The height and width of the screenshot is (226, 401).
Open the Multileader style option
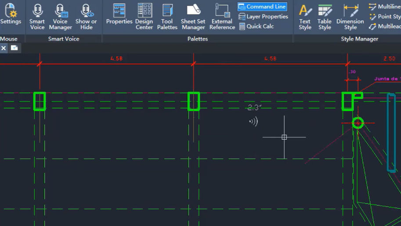click(385, 26)
